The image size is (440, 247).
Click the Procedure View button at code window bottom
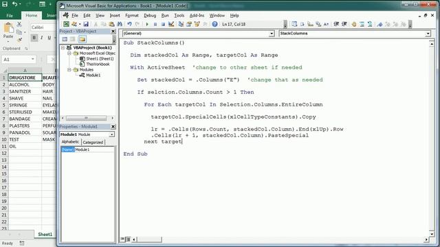pos(122,239)
